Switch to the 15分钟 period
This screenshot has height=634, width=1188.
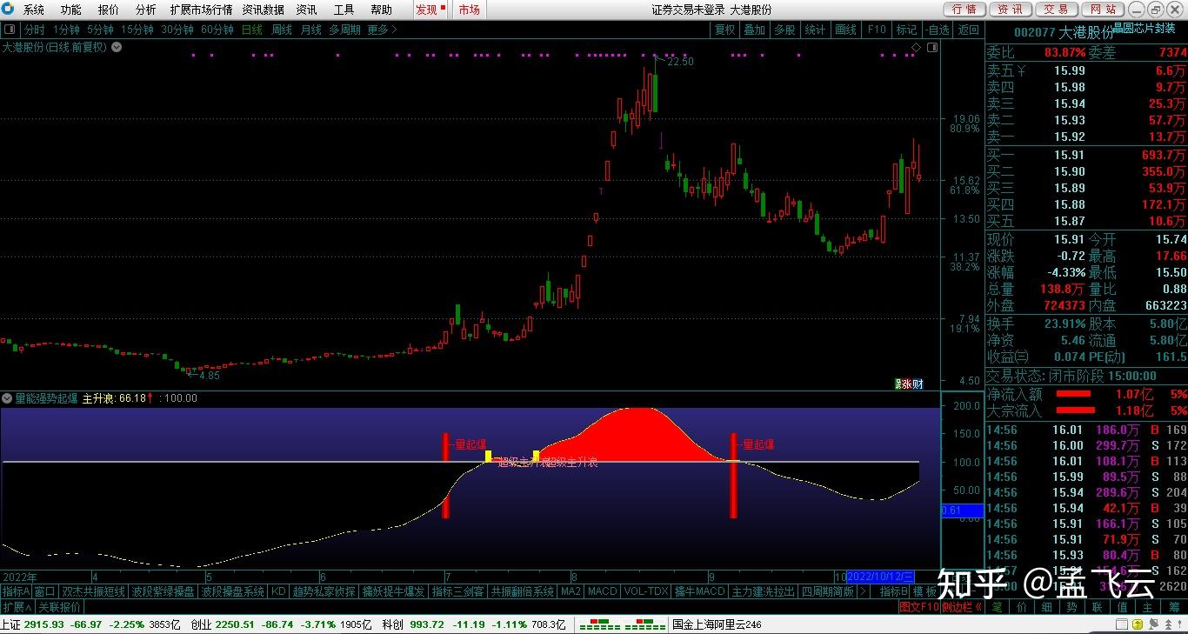coord(137,30)
